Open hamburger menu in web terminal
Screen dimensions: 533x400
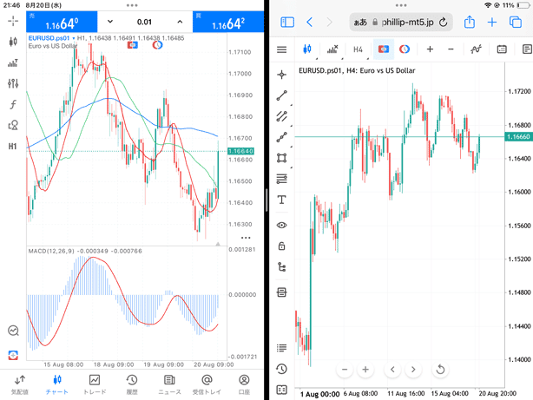click(282, 49)
